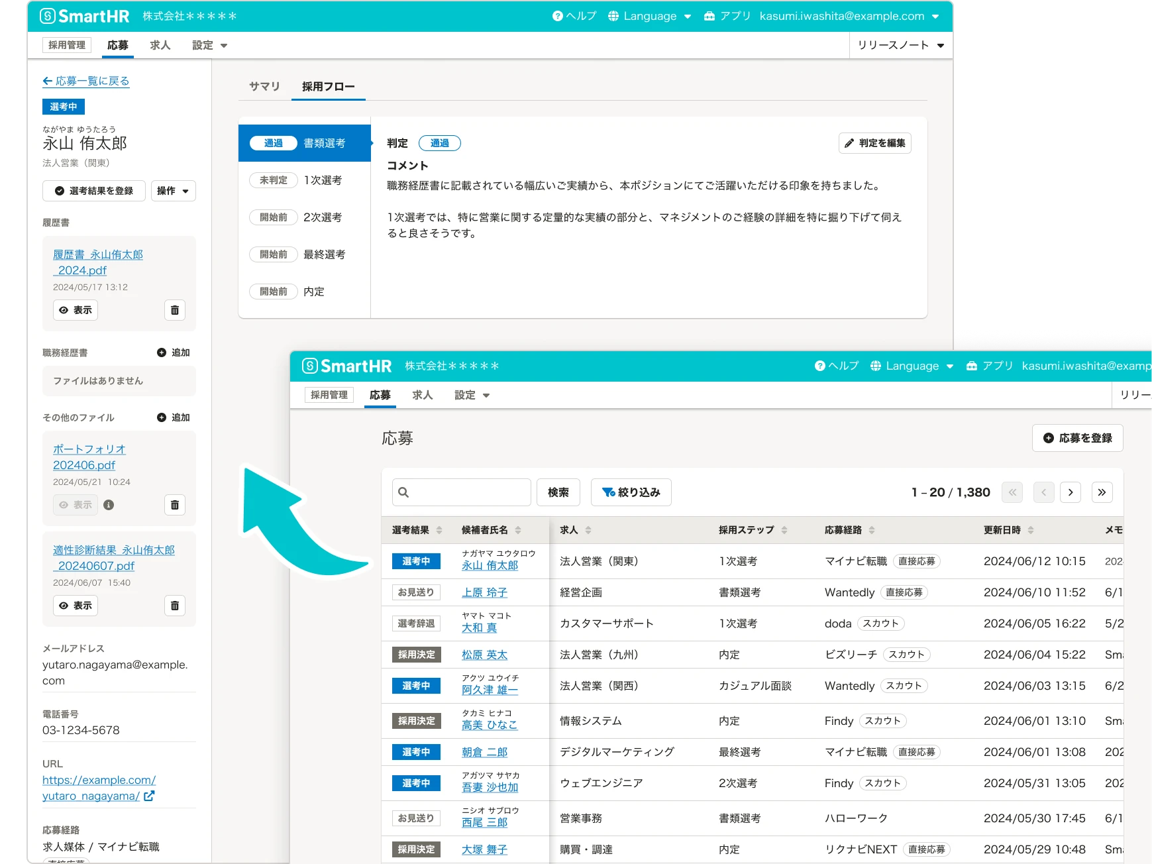Open 設定 menu in back window nav
The height and width of the screenshot is (864, 1152).
(209, 45)
